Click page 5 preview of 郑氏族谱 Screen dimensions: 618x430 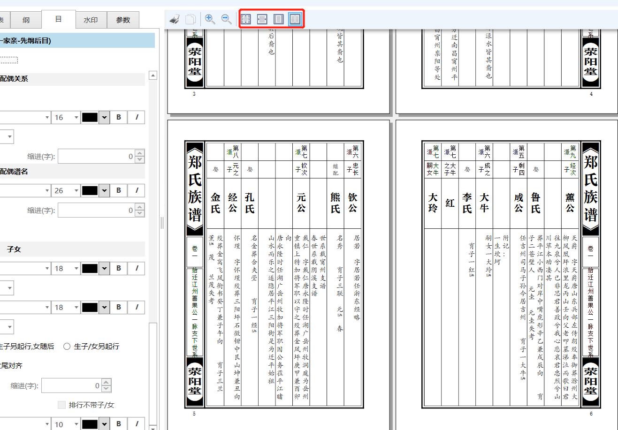(279, 274)
